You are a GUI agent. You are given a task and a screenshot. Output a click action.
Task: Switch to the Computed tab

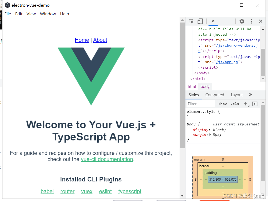click(x=215, y=95)
